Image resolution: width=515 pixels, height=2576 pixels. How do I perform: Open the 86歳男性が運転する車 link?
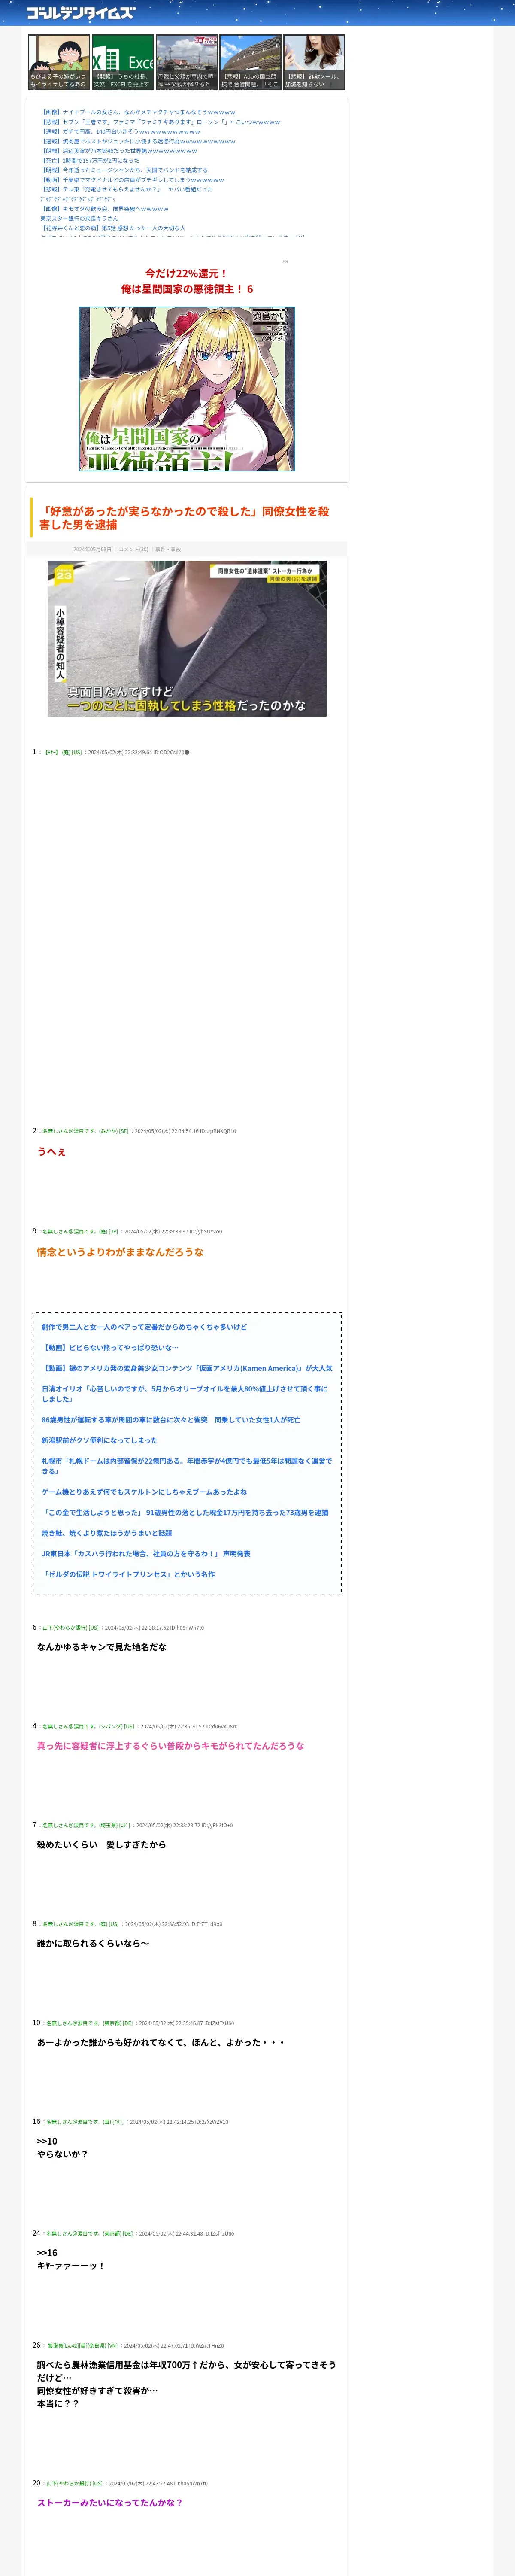pos(171,1420)
